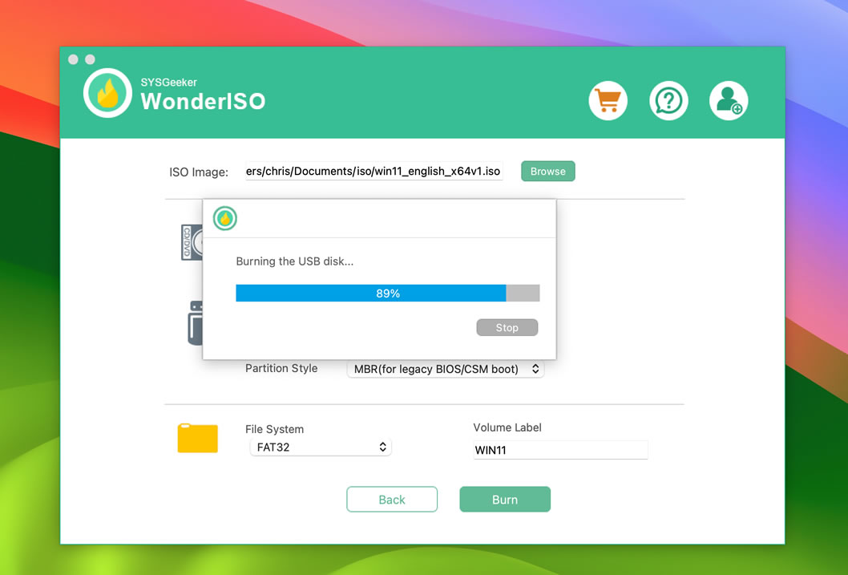Click the second gray window control button

click(91, 59)
